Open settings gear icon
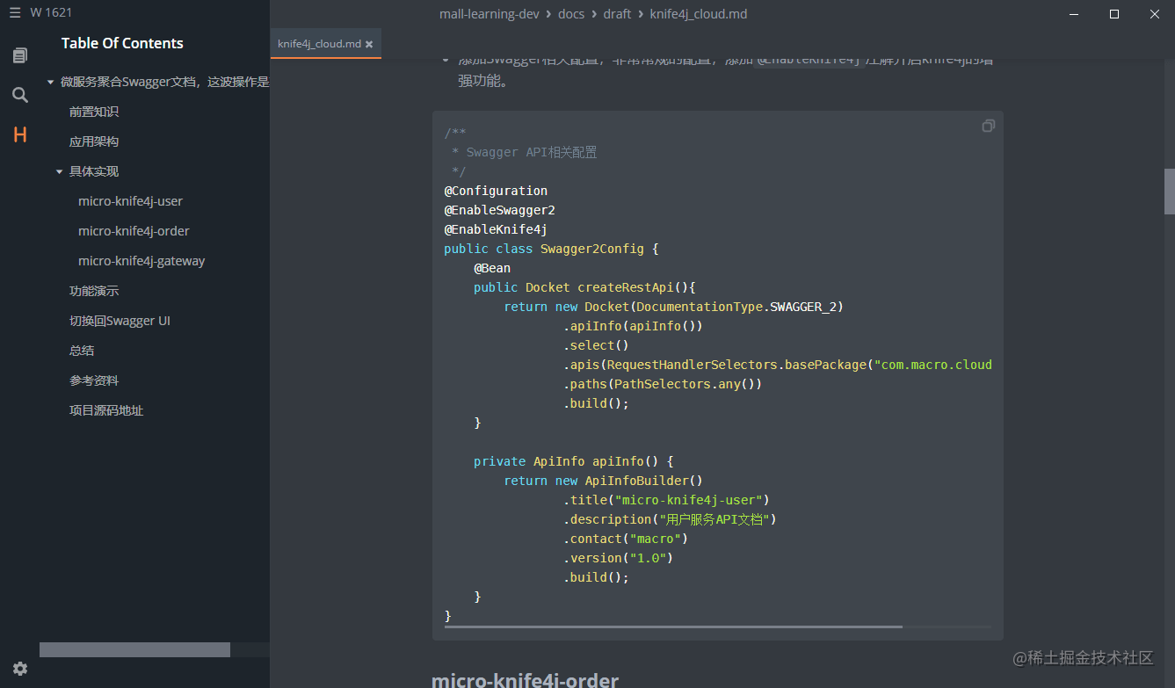This screenshot has width=1175, height=688. click(x=19, y=669)
